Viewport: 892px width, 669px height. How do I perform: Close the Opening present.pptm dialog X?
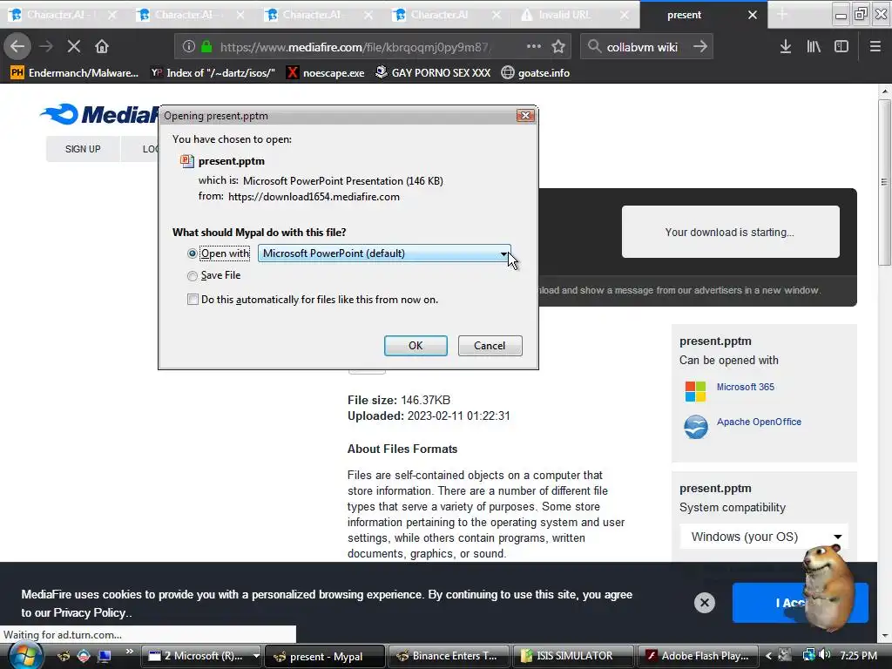[x=525, y=116]
